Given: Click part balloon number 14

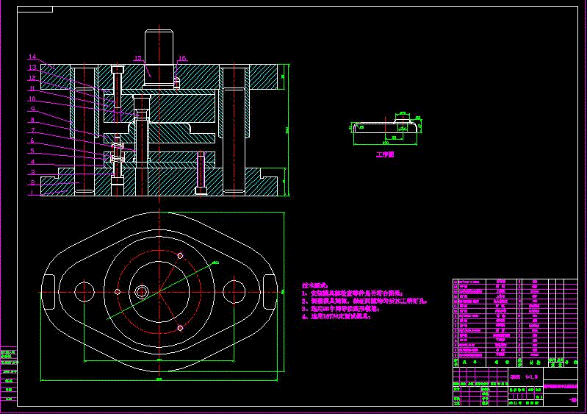Looking at the screenshot, I should [x=32, y=57].
